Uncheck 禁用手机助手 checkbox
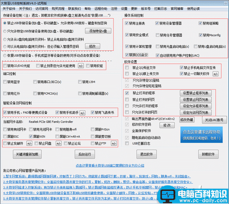The width and height of the screenshot is (229, 204). (57, 112)
